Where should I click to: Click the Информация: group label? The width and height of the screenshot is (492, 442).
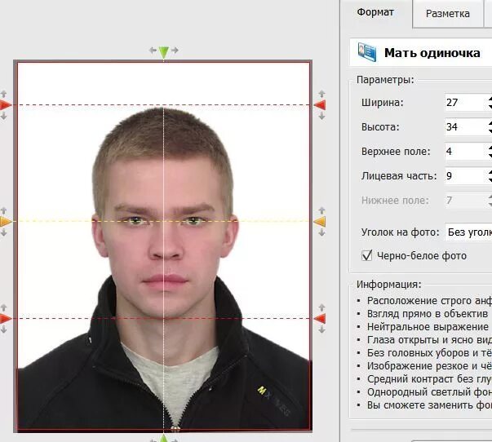(388, 285)
